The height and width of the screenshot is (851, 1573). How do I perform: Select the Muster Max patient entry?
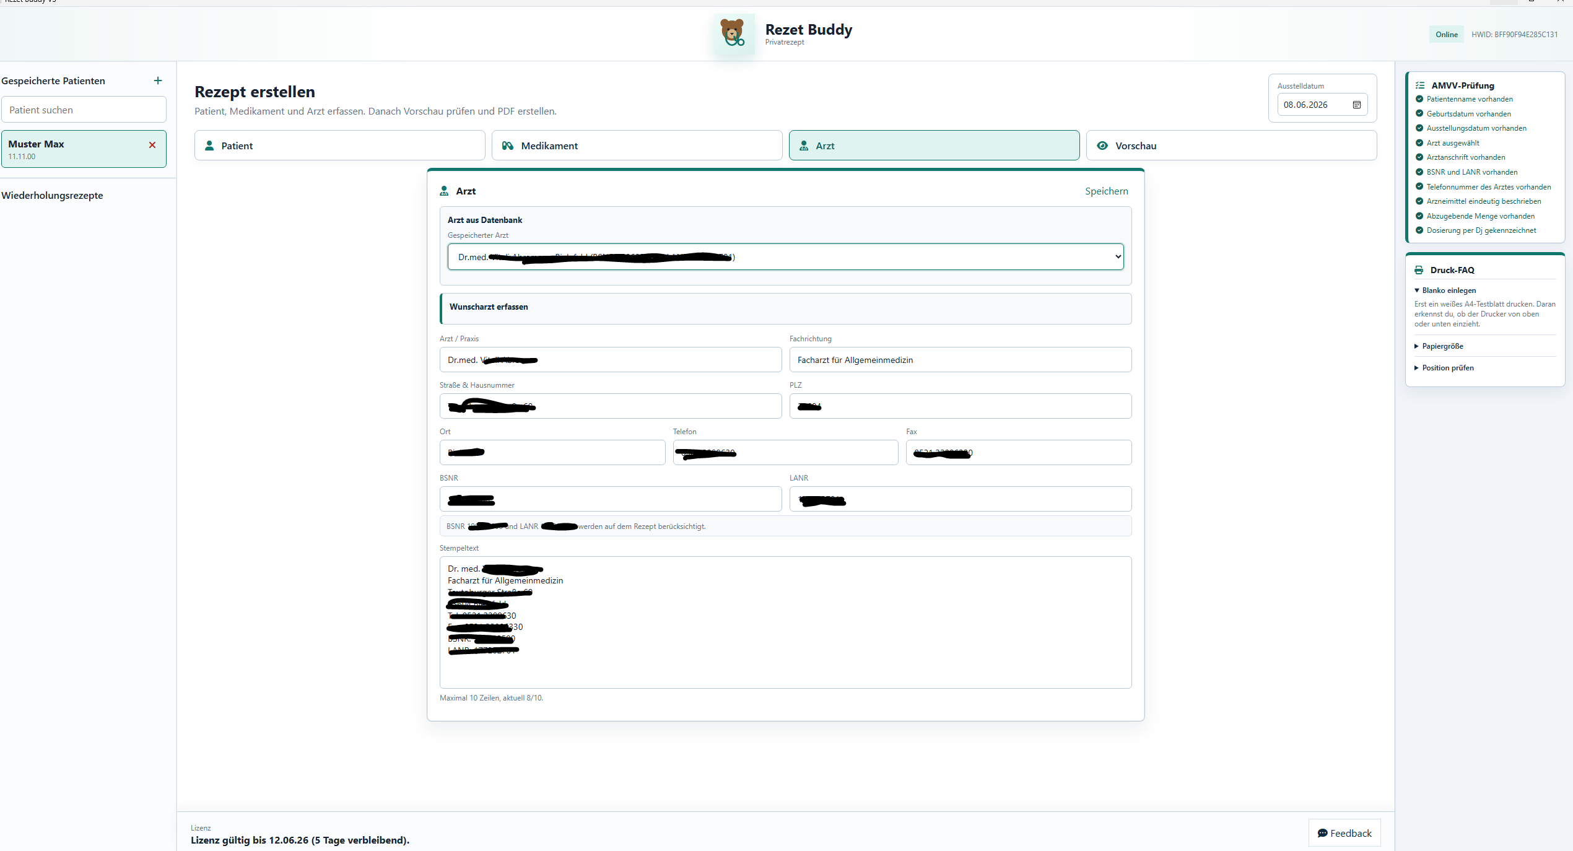coord(84,149)
